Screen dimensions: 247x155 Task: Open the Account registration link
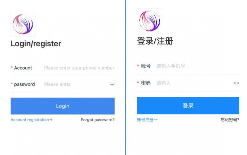click(31, 120)
